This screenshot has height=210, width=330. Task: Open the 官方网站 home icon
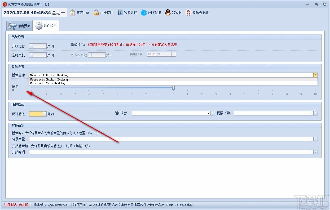coord(72,12)
